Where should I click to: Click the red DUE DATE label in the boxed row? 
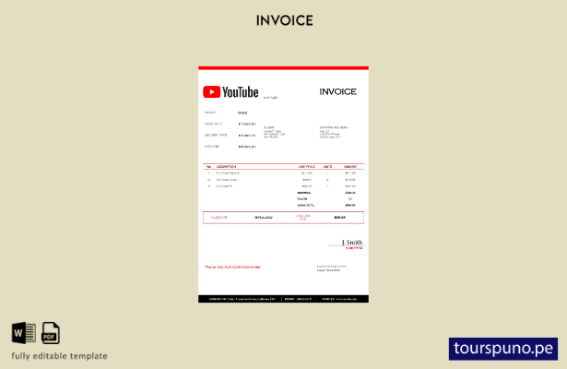click(219, 218)
